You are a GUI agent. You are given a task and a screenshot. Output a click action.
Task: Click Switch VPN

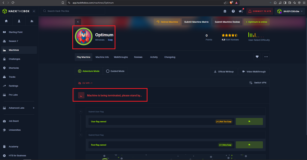click(x=258, y=83)
